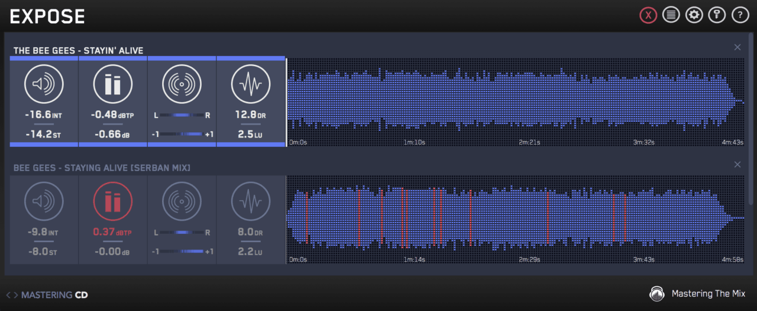Screen dimensions: 757x311
Task: Select title Bee Gees - Staying Alive (Serban Mix)
Action: pyautogui.click(x=102, y=168)
